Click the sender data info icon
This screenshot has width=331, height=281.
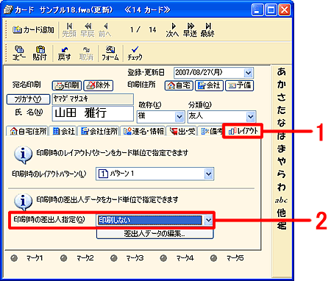(x=23, y=202)
